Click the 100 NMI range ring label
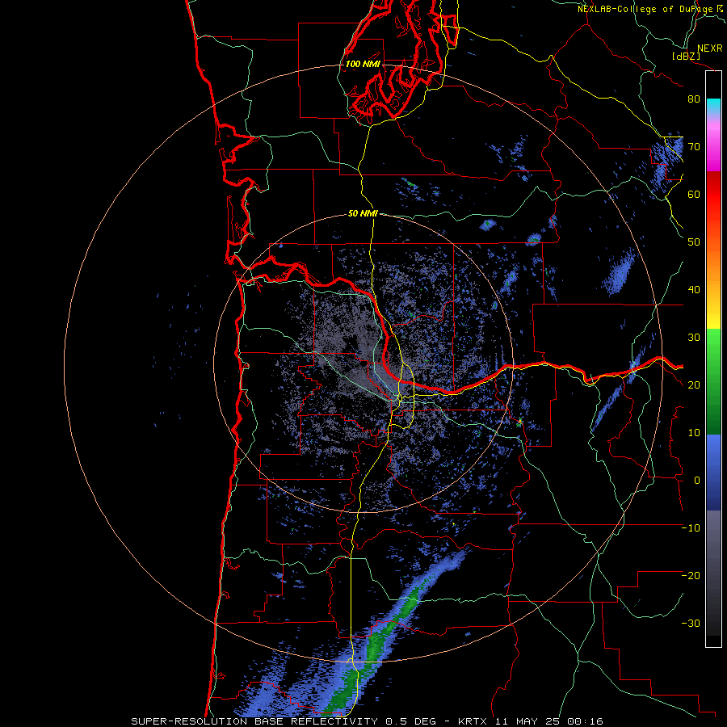727x727 pixels. (363, 64)
